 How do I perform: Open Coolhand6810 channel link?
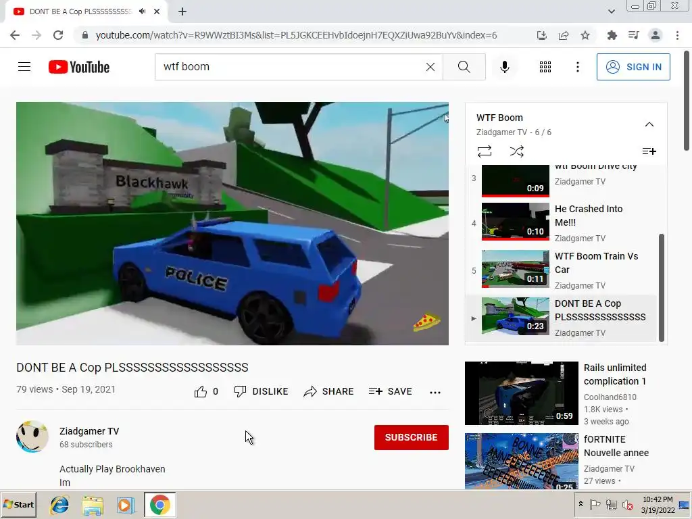610,397
